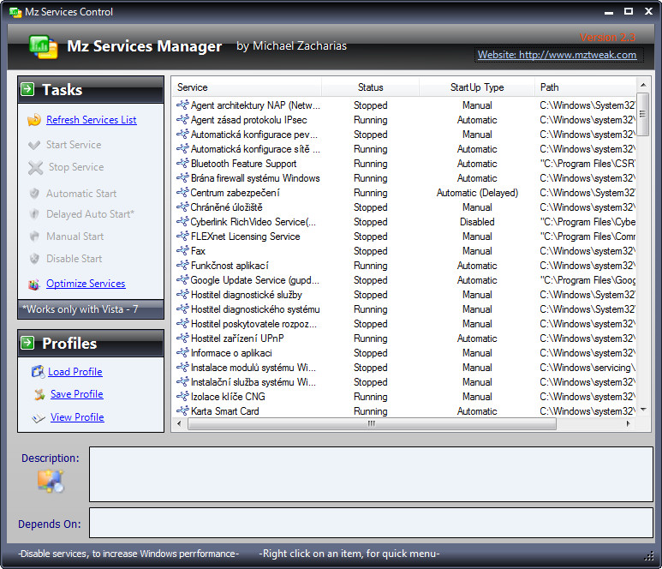Select the Agent zásad protokolu IPsec row
Image resolution: width=662 pixels, height=569 pixels.
pos(405,120)
